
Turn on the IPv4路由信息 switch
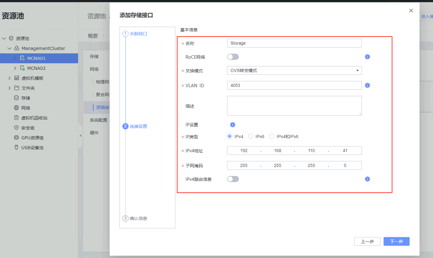233,179
